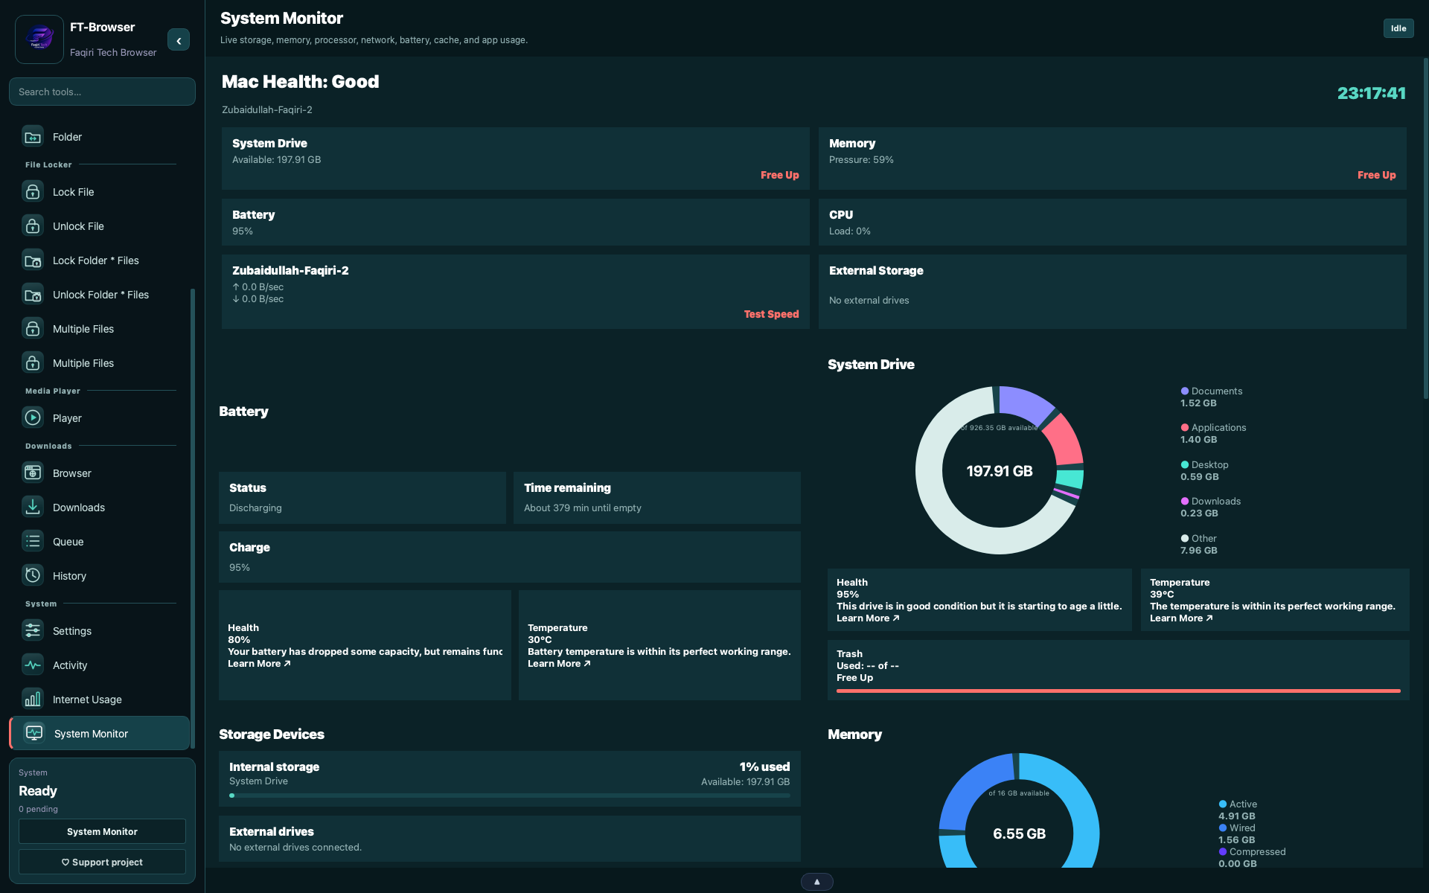Click the FT-Browser logo

click(39, 39)
